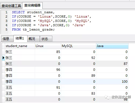Select the first 张三 name cell with Linux 85

[20, 52]
